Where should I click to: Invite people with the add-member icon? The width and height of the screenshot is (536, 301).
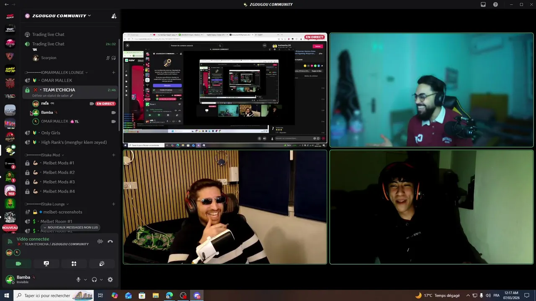[x=114, y=16]
